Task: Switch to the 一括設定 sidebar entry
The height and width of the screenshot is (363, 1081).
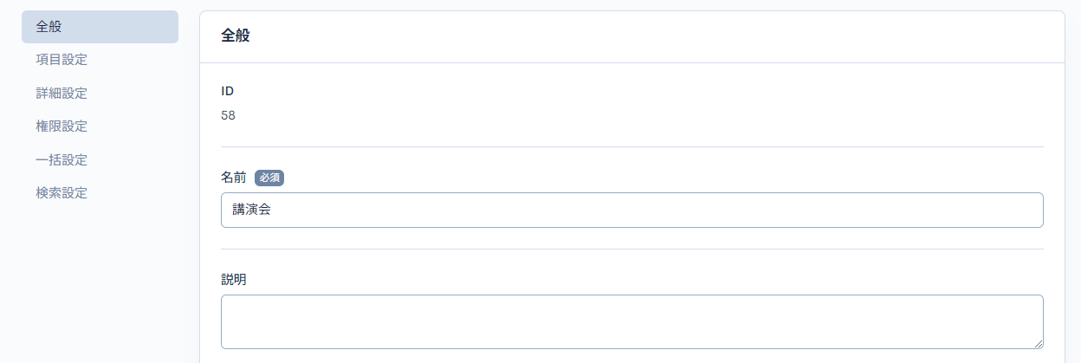Action: (61, 159)
